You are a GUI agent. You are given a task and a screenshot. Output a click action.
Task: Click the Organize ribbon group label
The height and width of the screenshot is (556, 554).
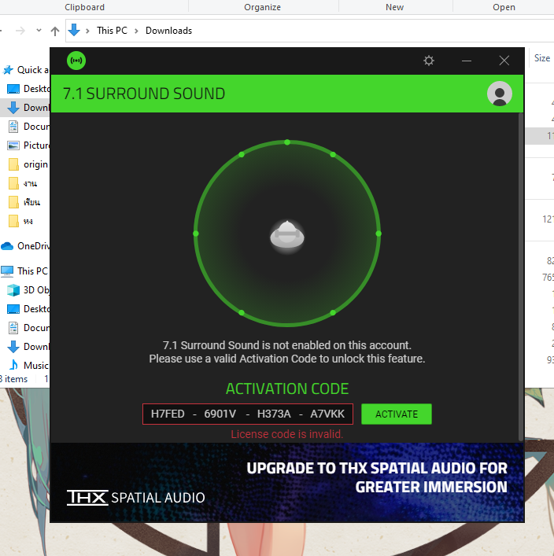[x=262, y=7]
